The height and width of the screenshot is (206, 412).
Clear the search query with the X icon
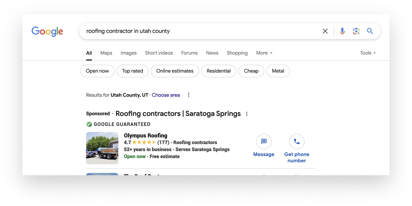click(x=325, y=31)
